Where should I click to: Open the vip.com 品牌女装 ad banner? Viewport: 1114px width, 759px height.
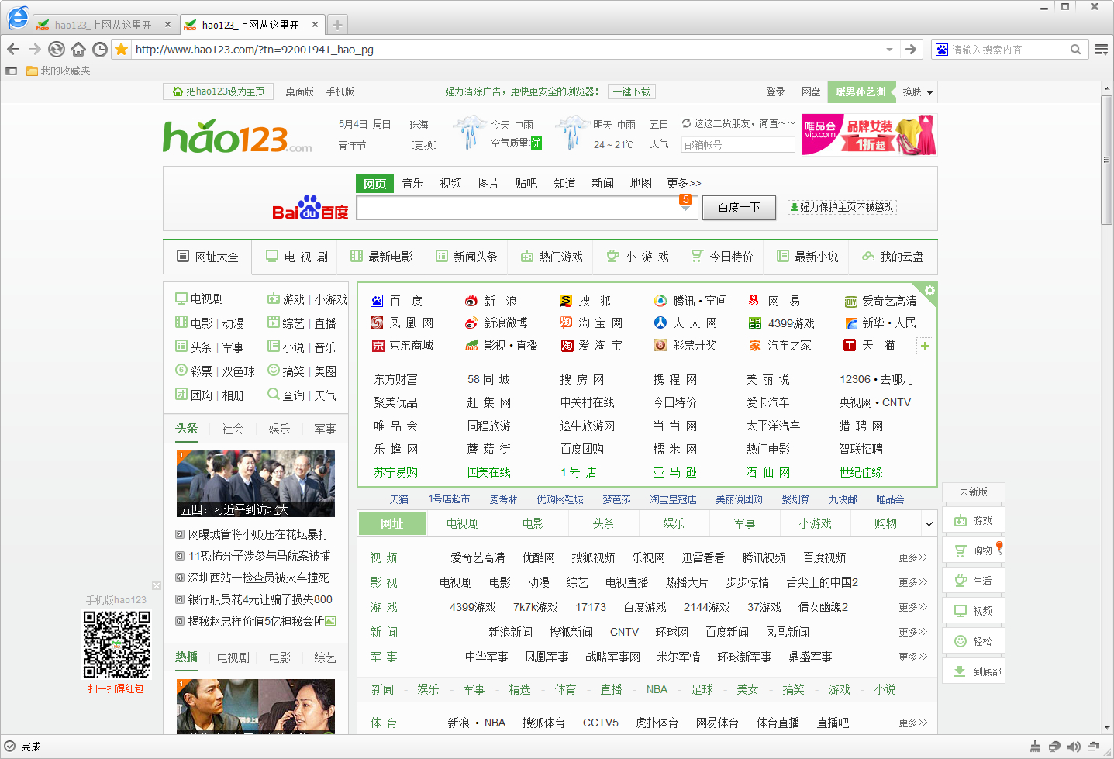point(869,135)
